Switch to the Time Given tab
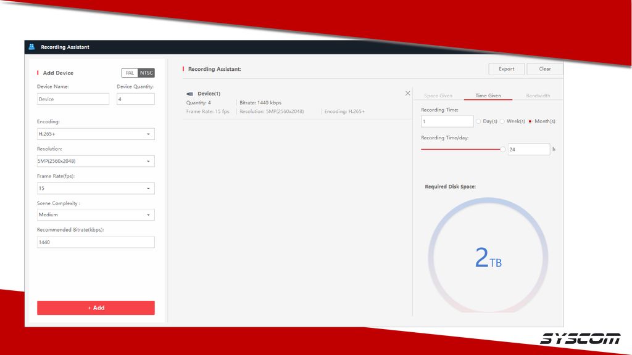This screenshot has width=632, height=355. coord(488,96)
